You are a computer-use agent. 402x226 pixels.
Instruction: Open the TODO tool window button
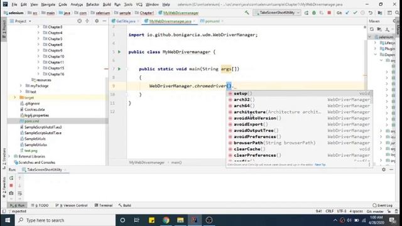click(x=40, y=205)
